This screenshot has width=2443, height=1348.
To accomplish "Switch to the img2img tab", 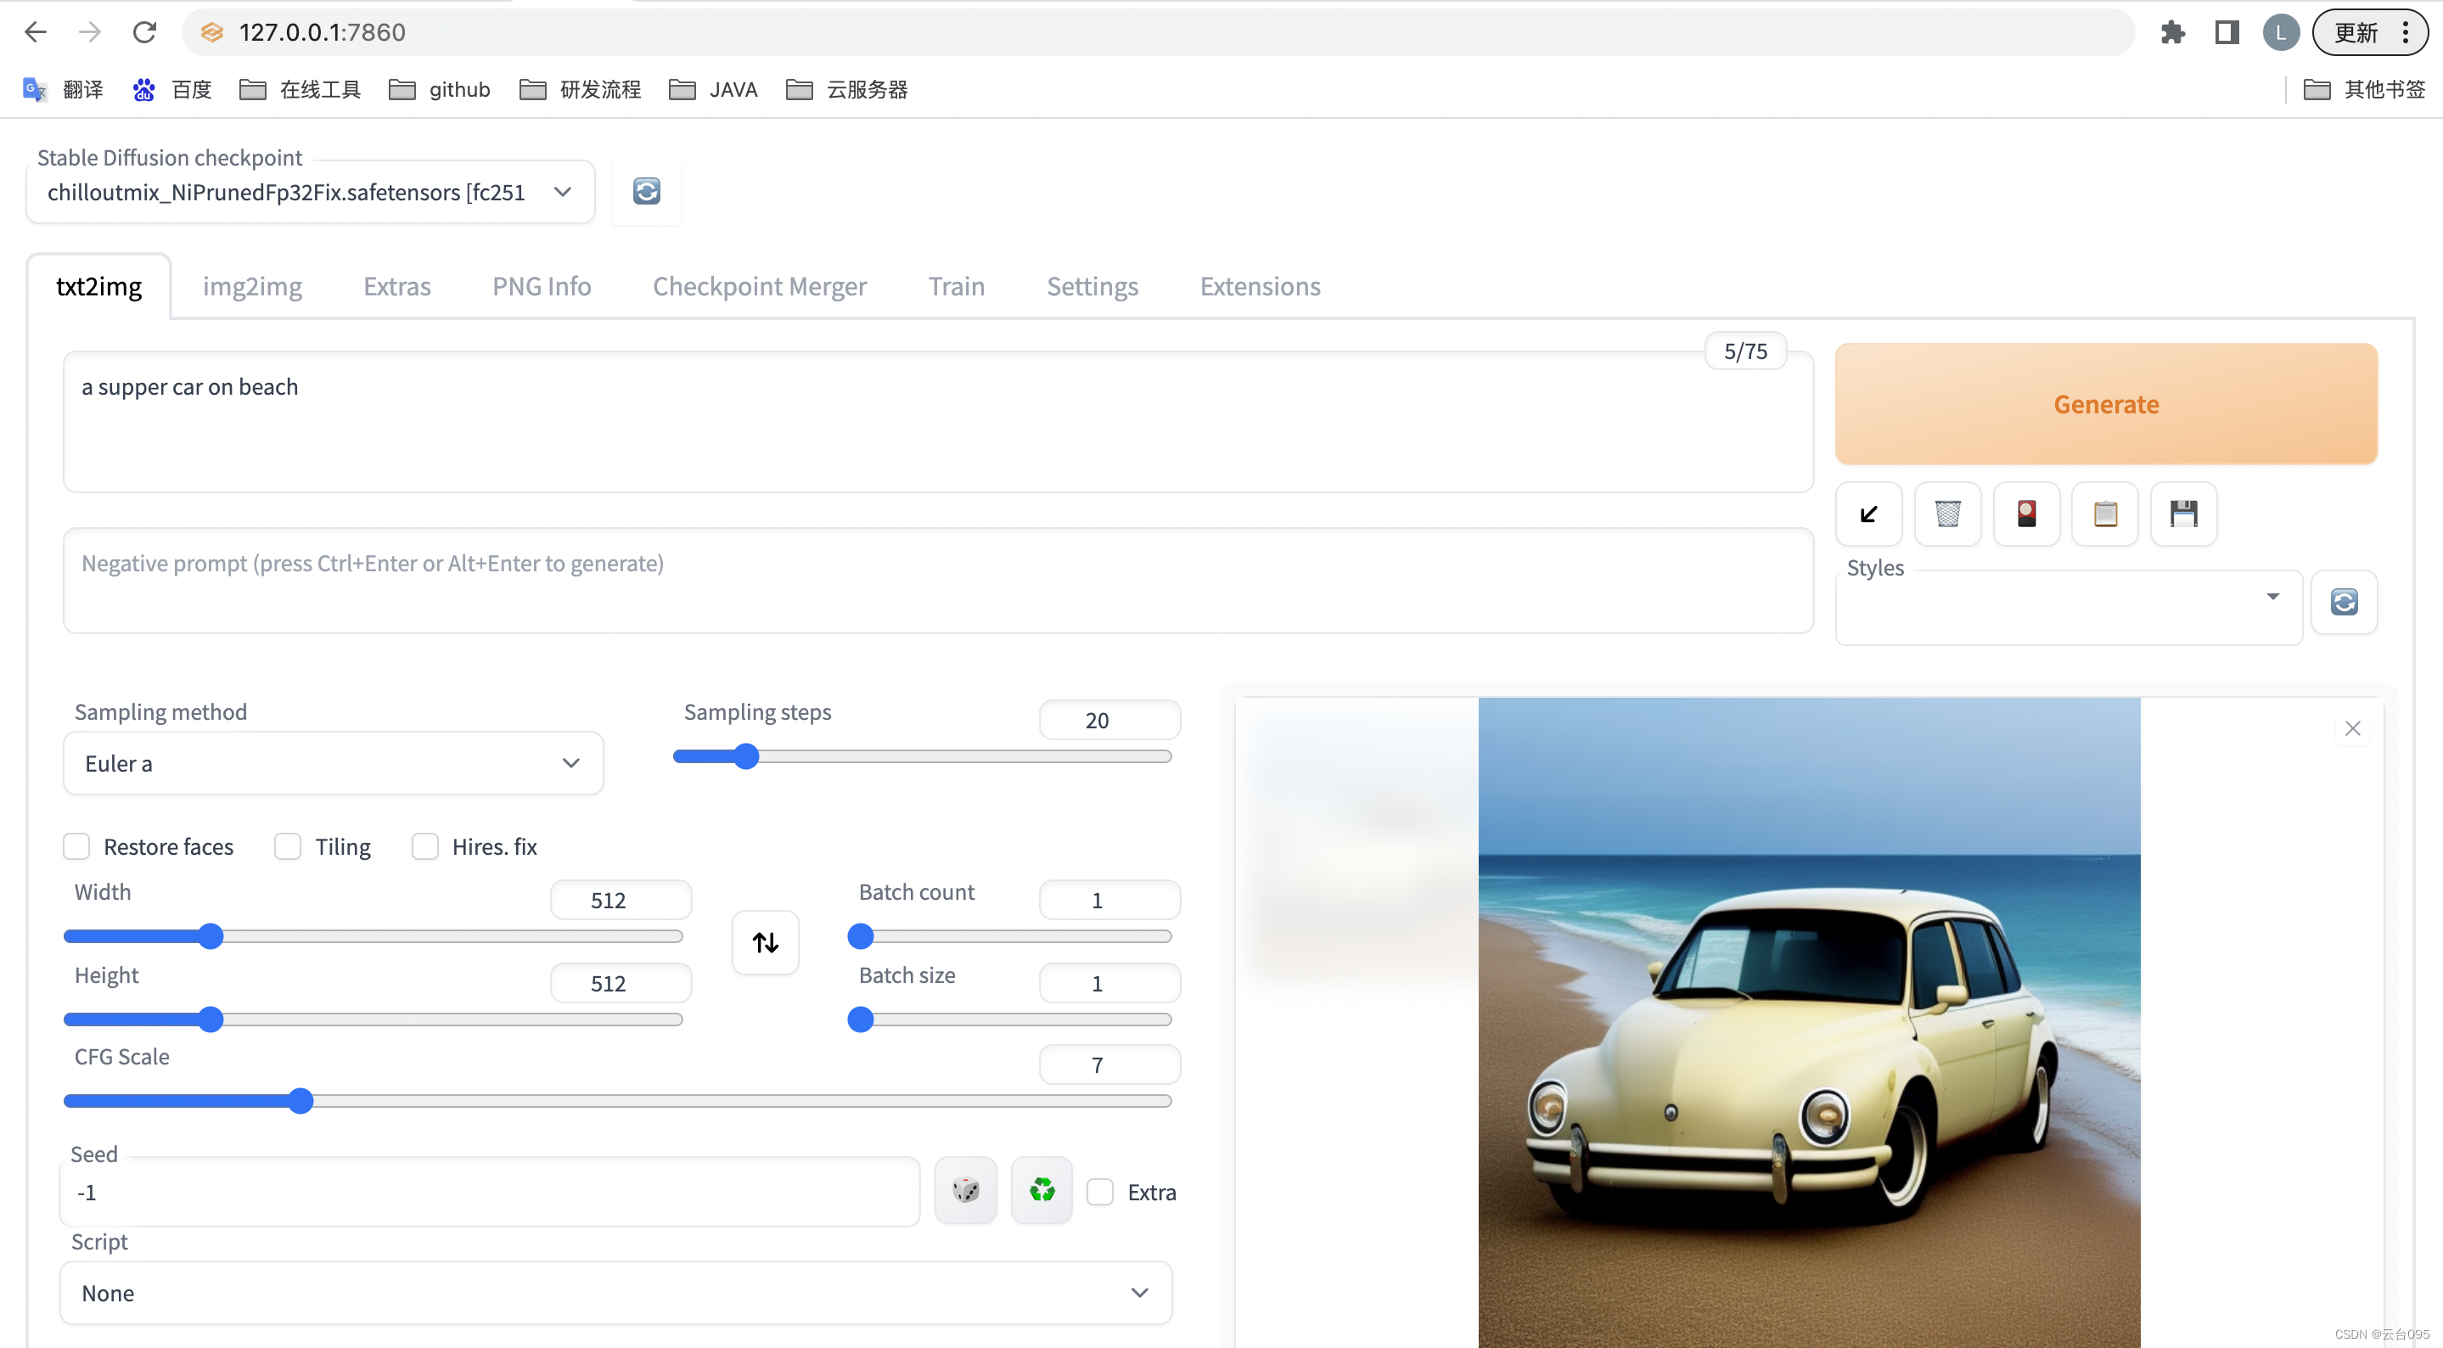I will pos(252,286).
